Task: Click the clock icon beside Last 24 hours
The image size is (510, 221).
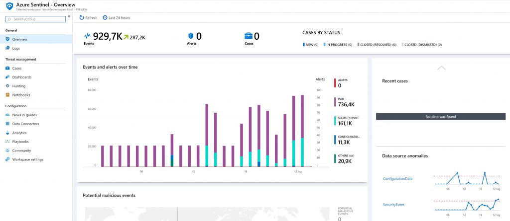Action: tap(105, 18)
